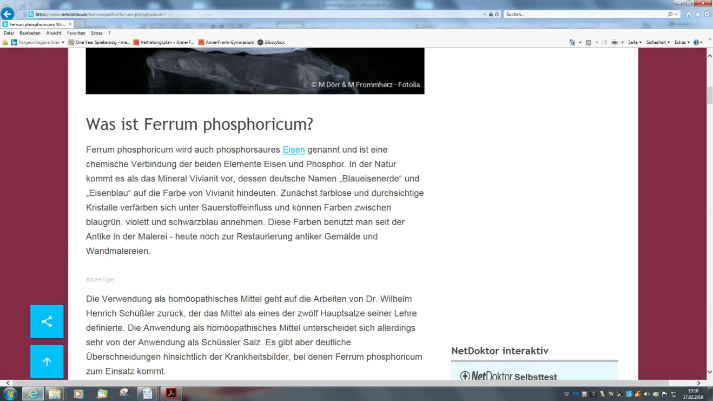This screenshot has height=401, width=713.
Task: Open browser settings gear icon
Action: [706, 15]
